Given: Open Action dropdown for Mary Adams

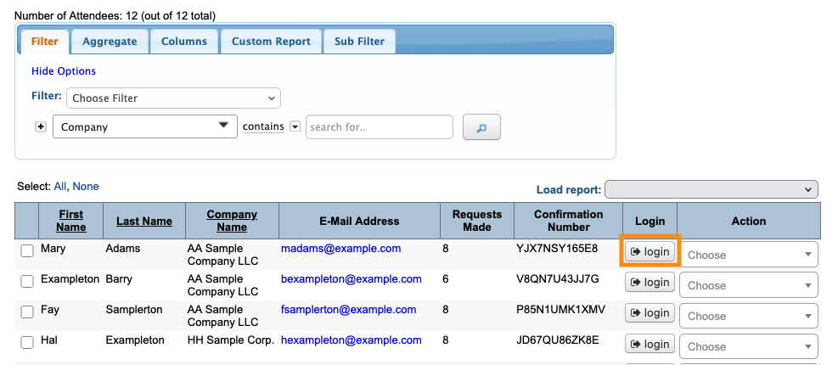Looking at the screenshot, I should pyautogui.click(x=748, y=255).
